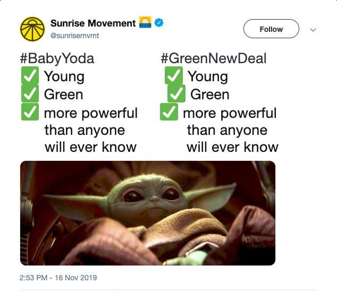The height and width of the screenshot is (292, 337).
Task: Open the #BabyYoda hashtag
Action: [x=57, y=58]
